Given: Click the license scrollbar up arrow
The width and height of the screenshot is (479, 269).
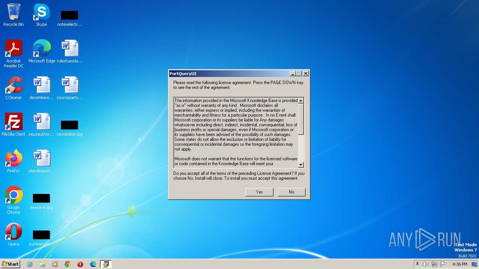Looking at the screenshot, I should point(301,101).
